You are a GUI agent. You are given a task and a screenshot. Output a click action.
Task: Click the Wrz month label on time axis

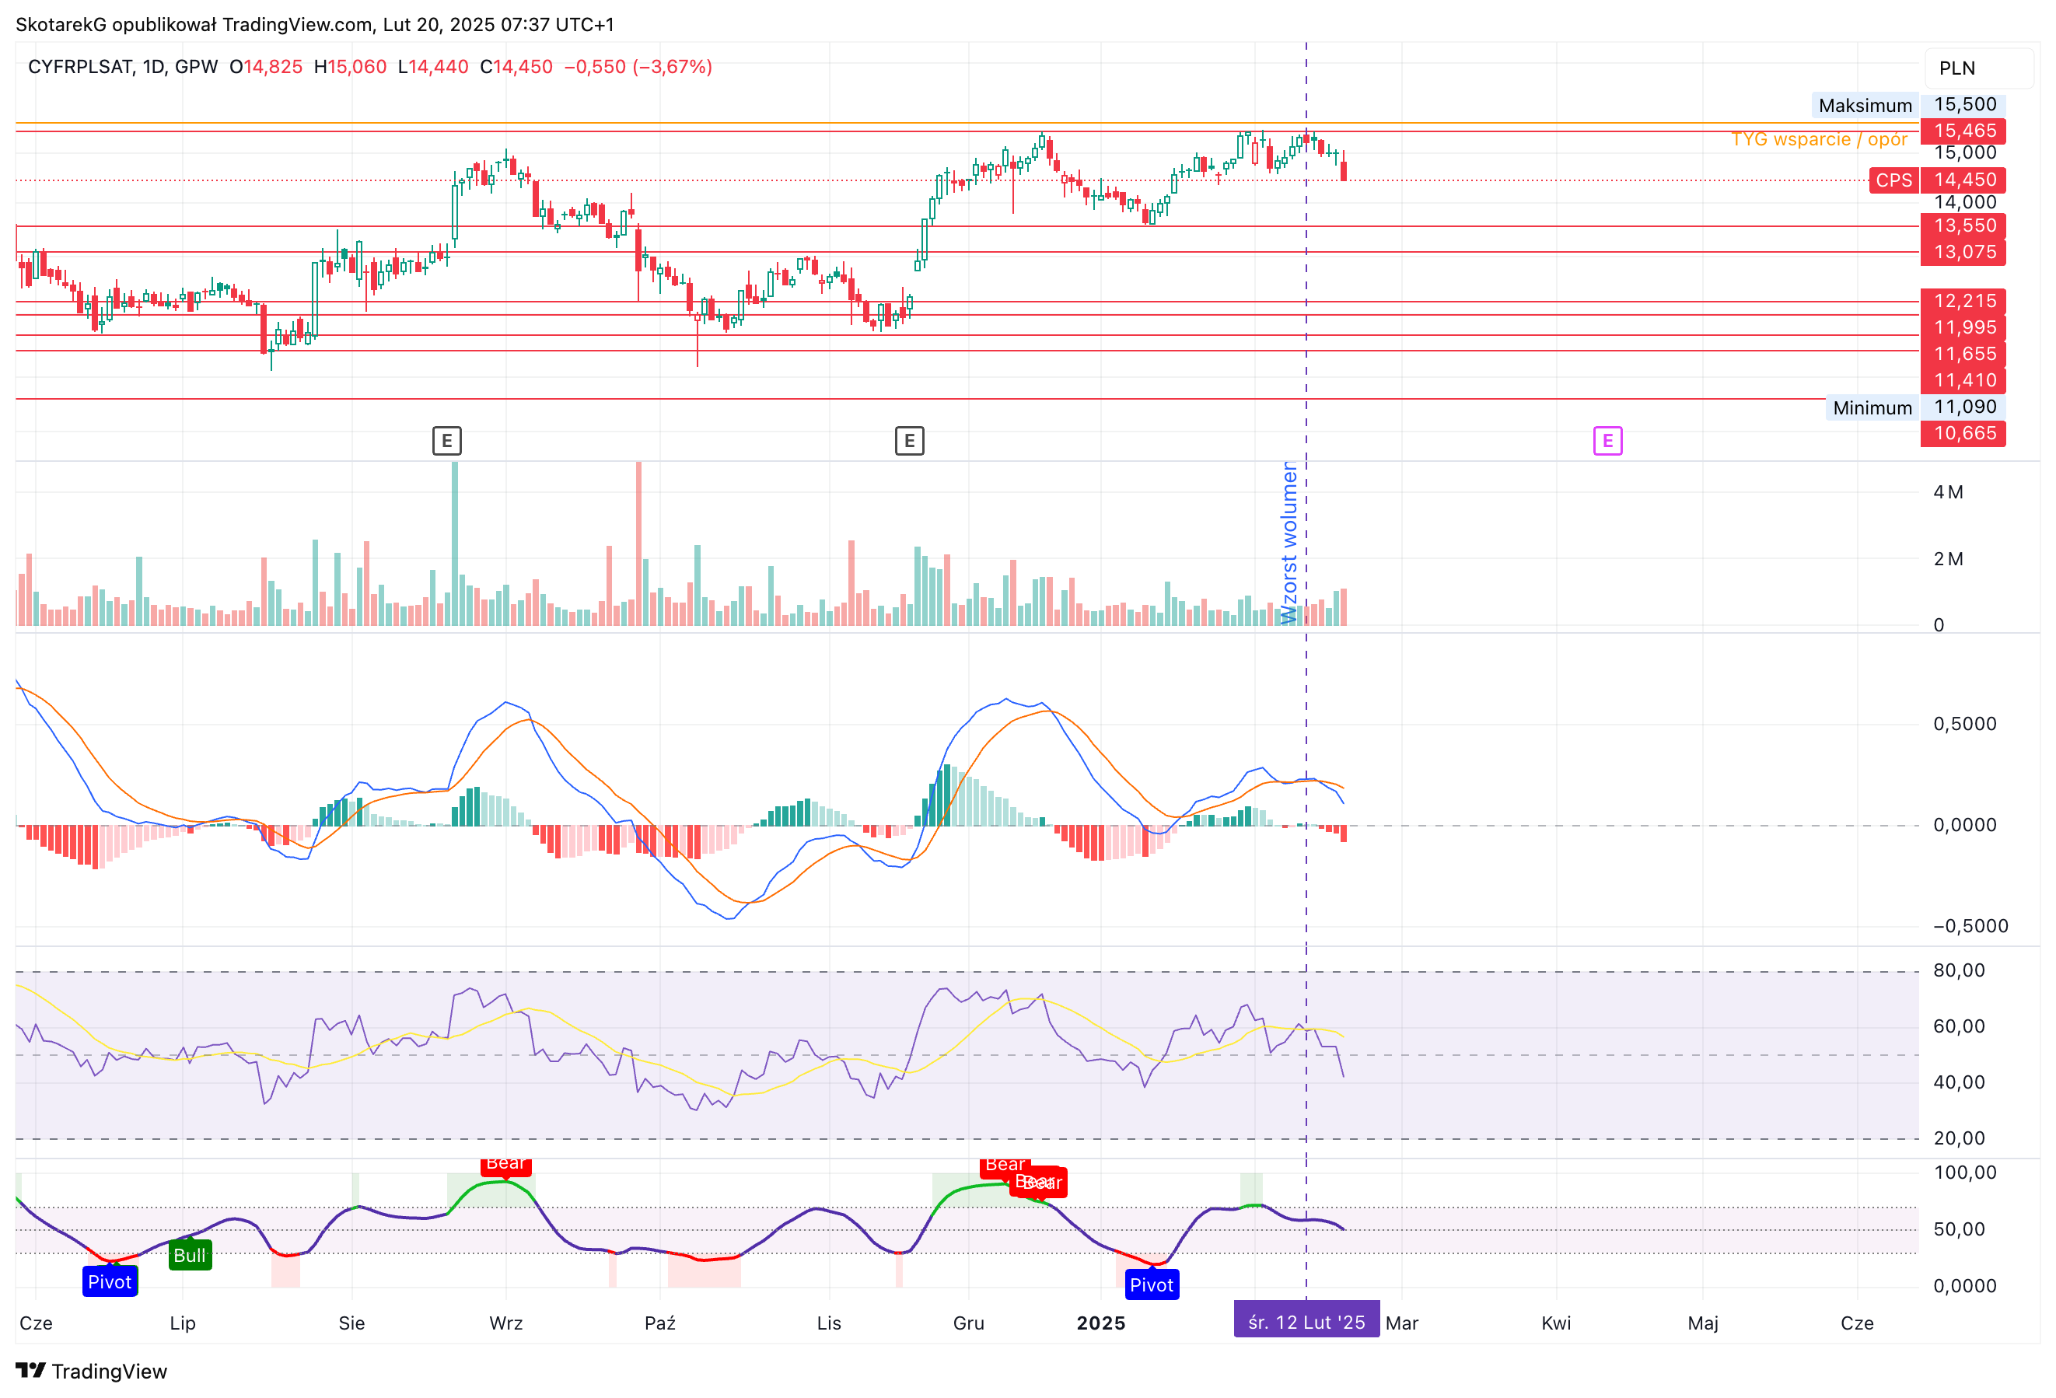pyautogui.click(x=506, y=1323)
